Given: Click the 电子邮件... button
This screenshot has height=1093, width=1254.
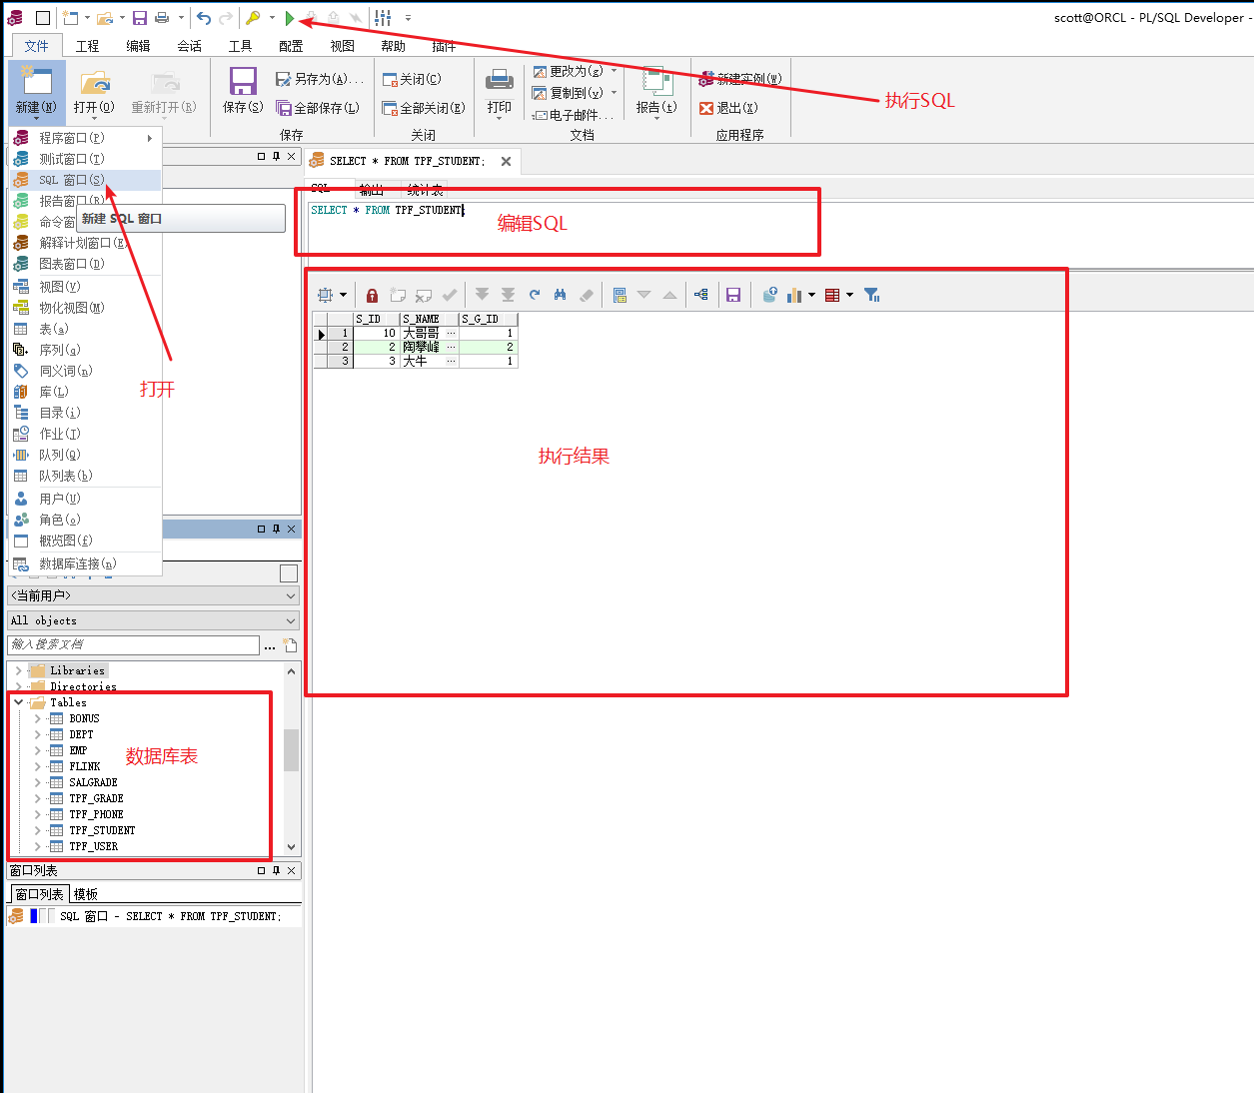Looking at the screenshot, I should pos(575,115).
